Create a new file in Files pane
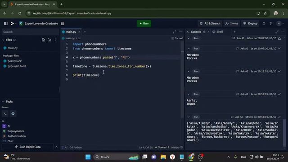Image resolution: width=288 pixels, height=162 pixels. coord(43,40)
